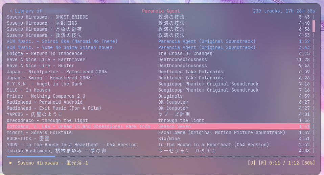Viewport: 324px width, 175px height.
Task: Select midori - Sóra's Folktale track
Action: [x=39, y=132]
